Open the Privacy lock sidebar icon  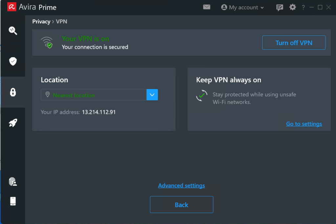[13, 92]
